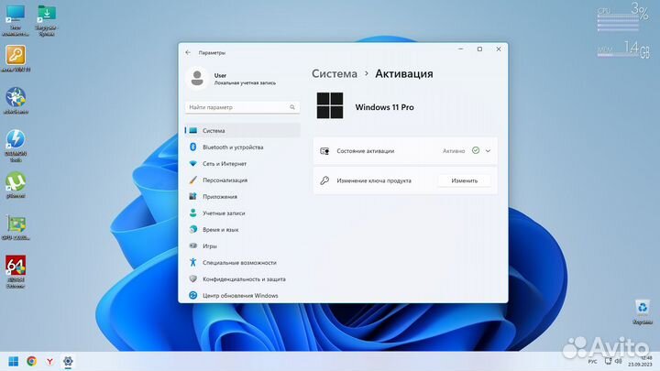Minimize the Параметры settings window
Image resolution: width=660 pixels, height=371 pixels.
460,49
